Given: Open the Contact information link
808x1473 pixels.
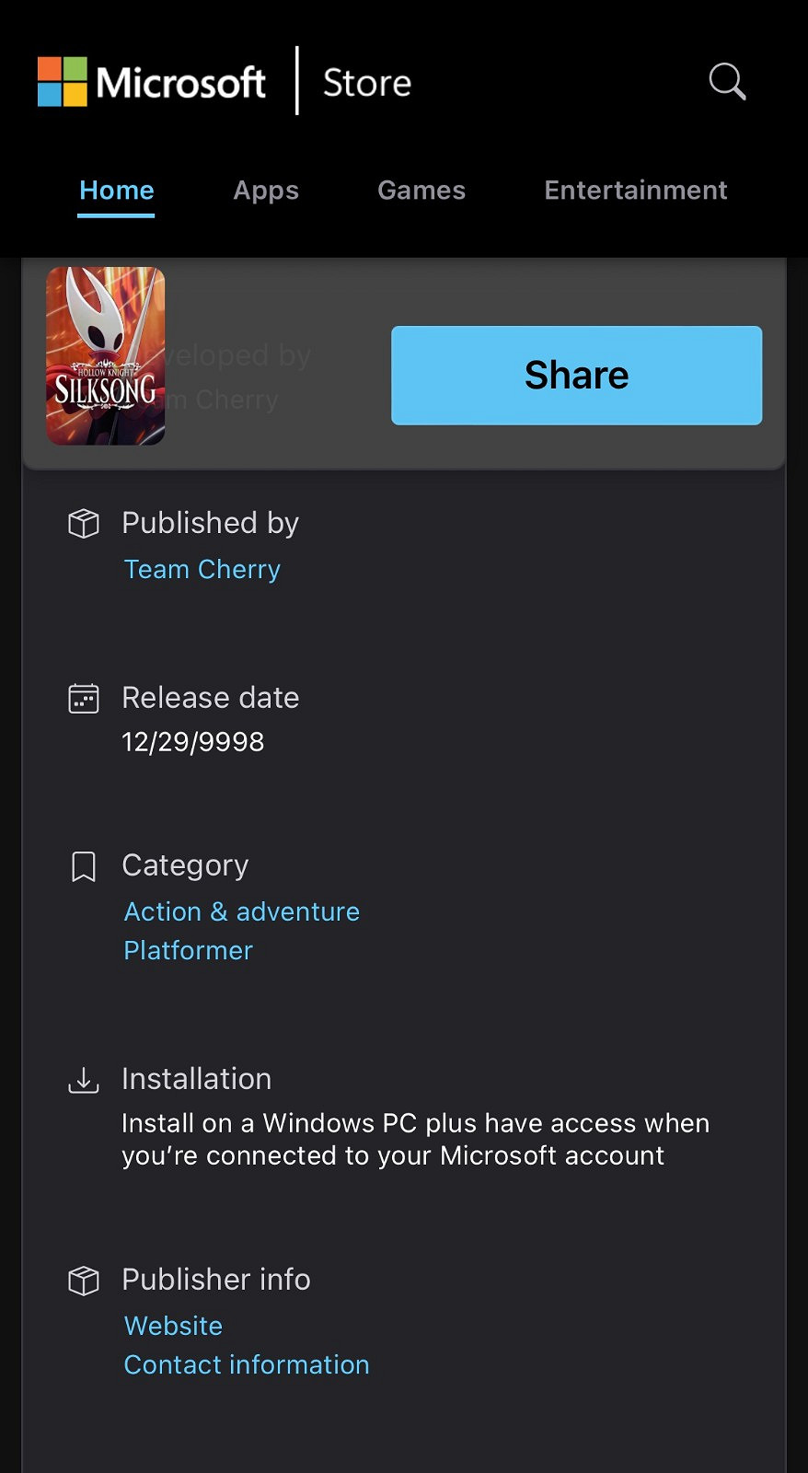Looking at the screenshot, I should [x=247, y=1364].
